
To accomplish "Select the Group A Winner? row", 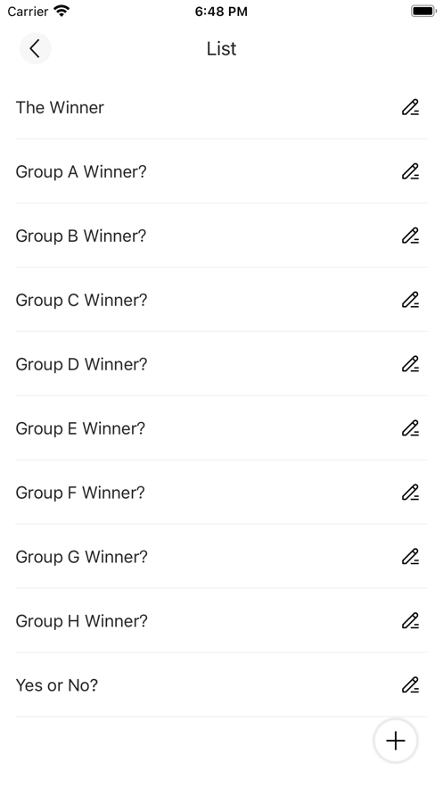I will coord(221,171).
